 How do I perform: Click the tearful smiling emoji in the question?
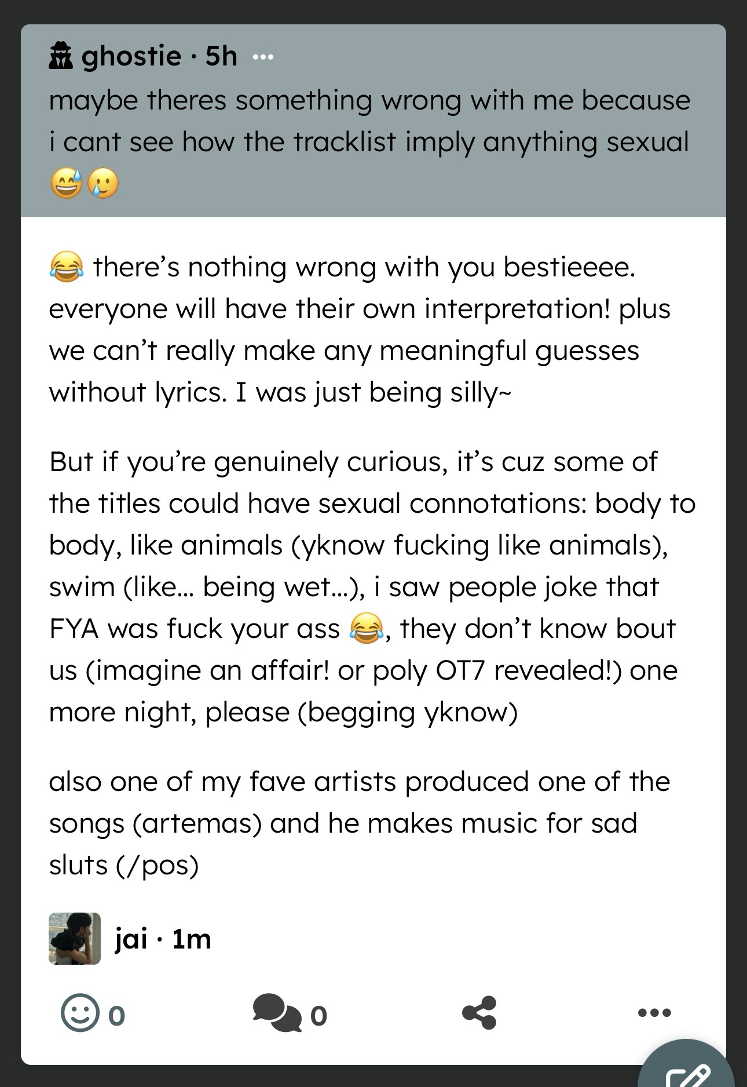(102, 185)
